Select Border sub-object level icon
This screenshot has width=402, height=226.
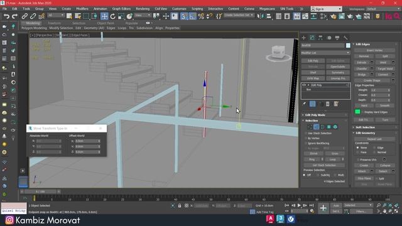point(322,127)
